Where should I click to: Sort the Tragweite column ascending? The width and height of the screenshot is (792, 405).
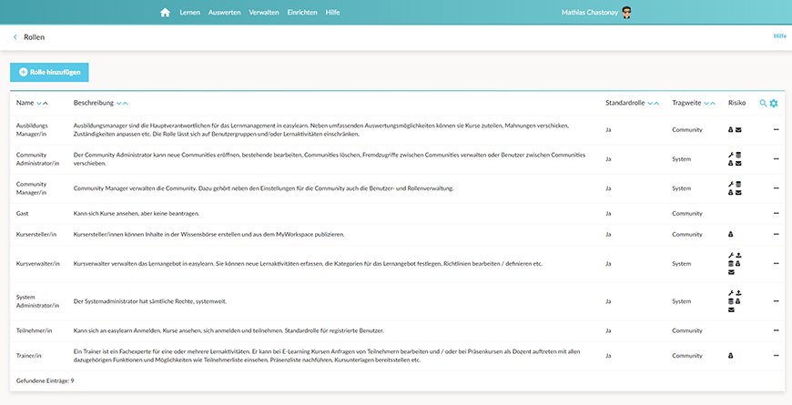[713, 104]
